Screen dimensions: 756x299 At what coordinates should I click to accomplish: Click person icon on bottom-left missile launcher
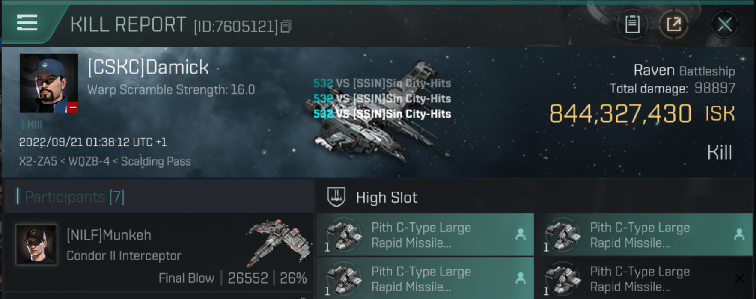(x=520, y=278)
